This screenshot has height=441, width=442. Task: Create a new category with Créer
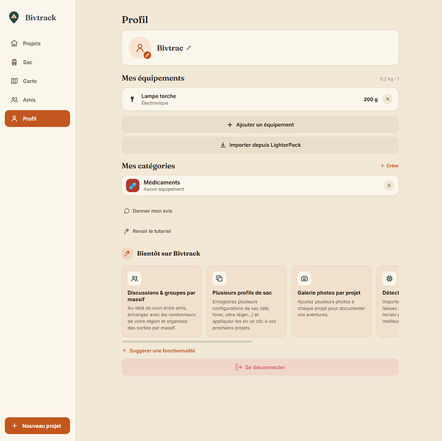point(389,165)
